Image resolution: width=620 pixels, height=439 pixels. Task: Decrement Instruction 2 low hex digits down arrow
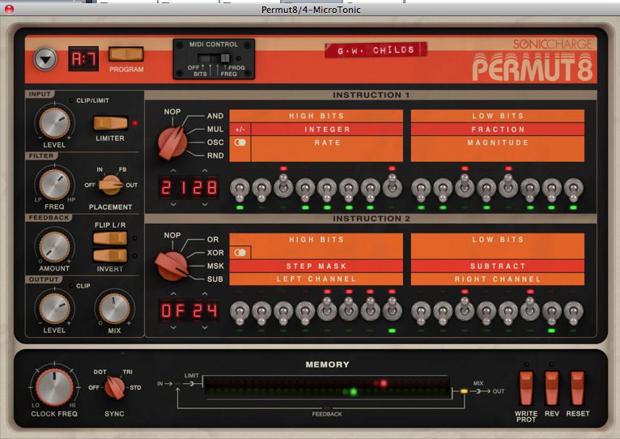tap(205, 328)
